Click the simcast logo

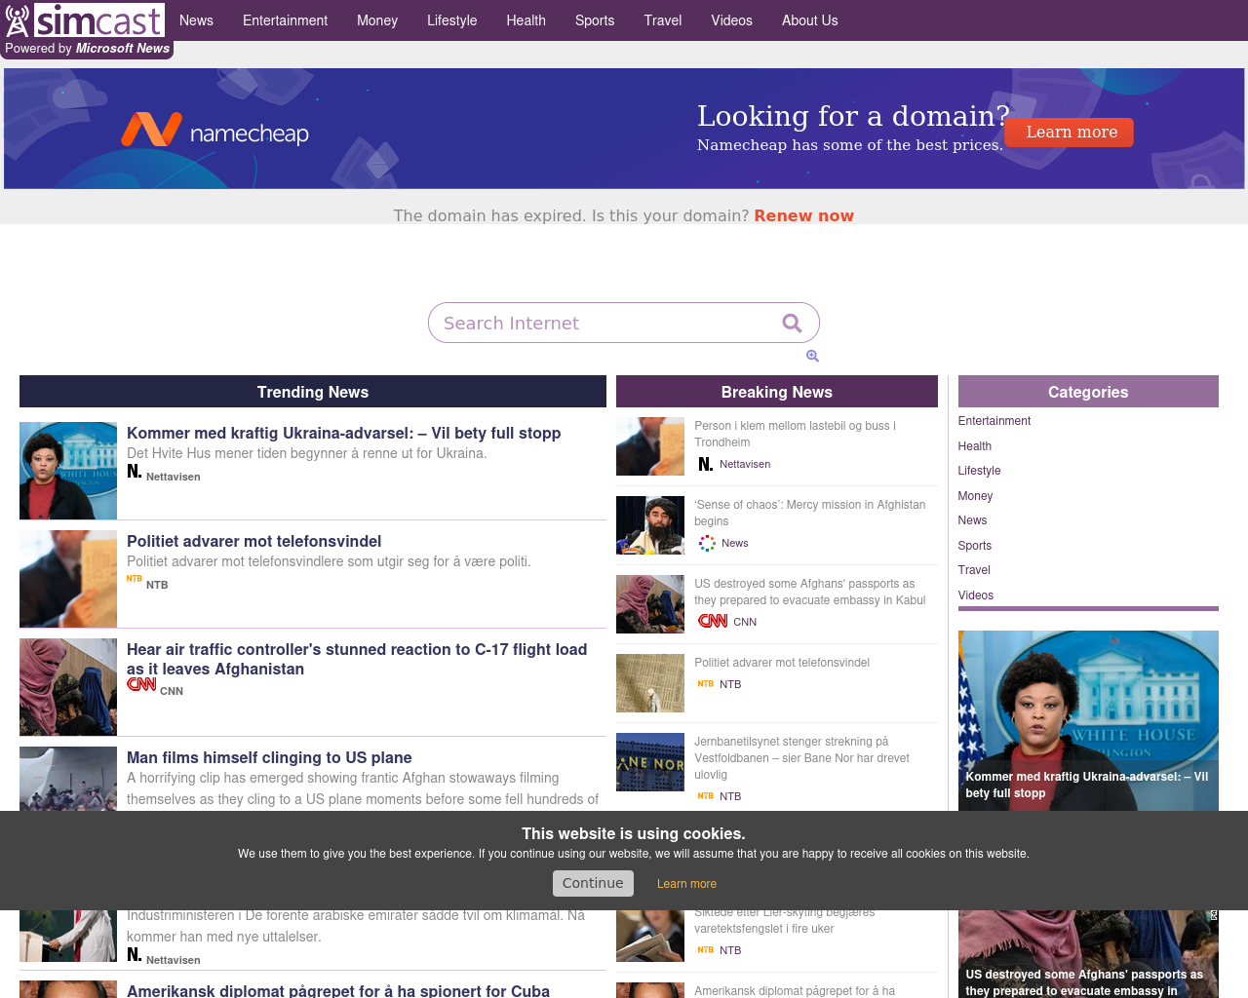[x=85, y=20]
